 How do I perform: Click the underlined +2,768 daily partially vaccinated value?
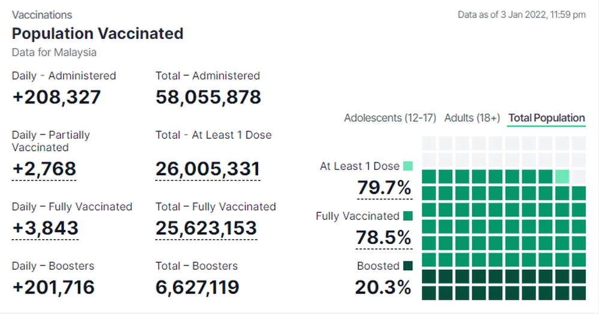click(x=44, y=169)
